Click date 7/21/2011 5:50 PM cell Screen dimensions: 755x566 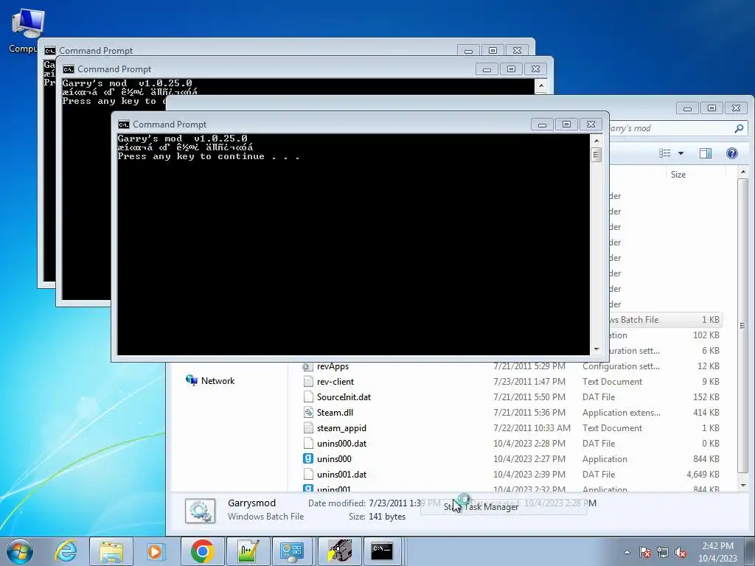529,397
